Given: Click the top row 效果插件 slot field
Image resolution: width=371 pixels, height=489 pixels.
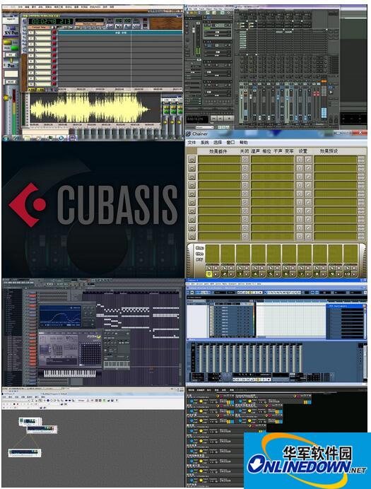Looking at the screenshot, I should pyautogui.click(x=220, y=160).
